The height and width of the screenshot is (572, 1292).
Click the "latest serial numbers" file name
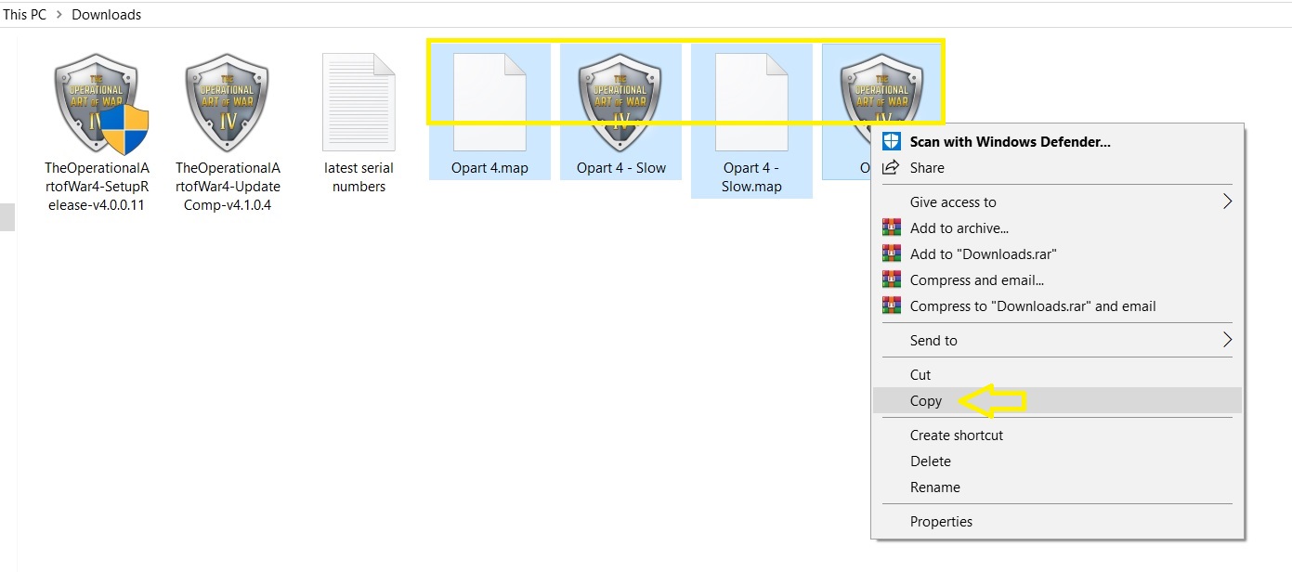point(359,177)
